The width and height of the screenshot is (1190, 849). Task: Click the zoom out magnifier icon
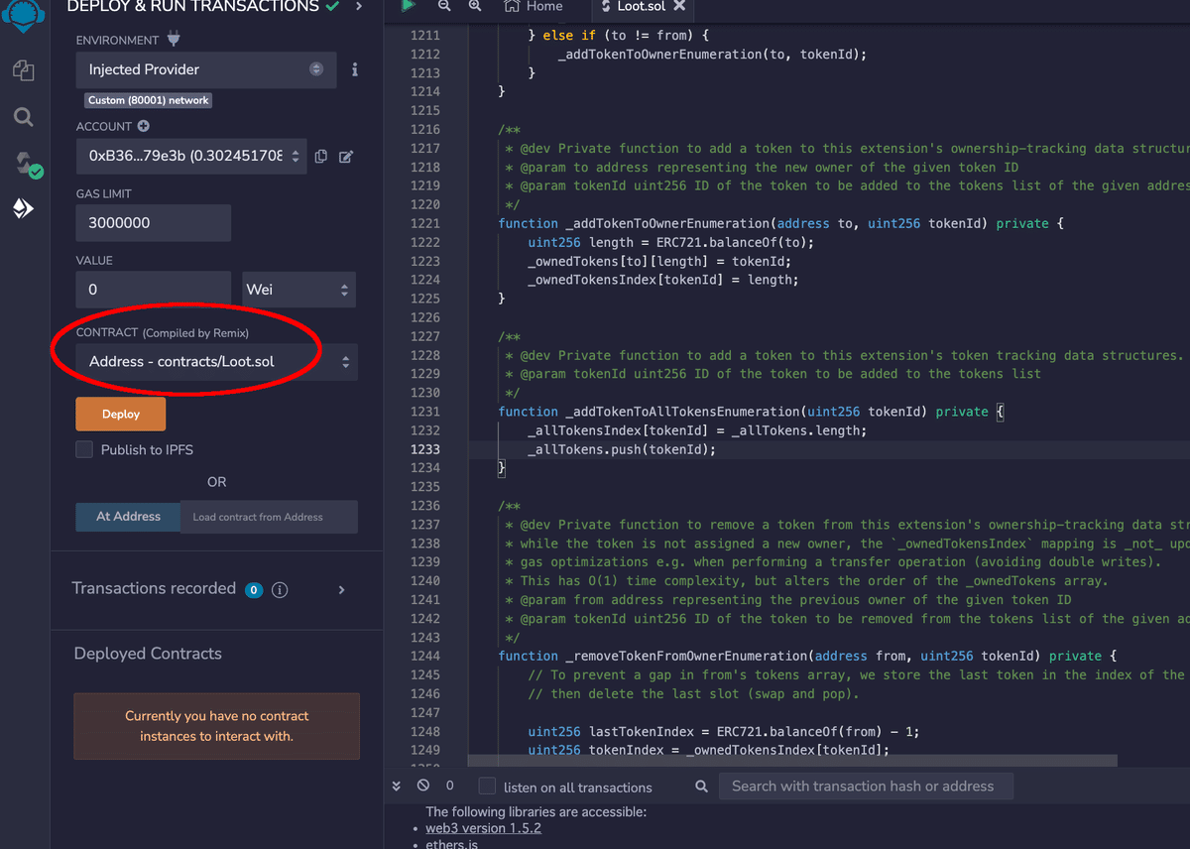(444, 6)
